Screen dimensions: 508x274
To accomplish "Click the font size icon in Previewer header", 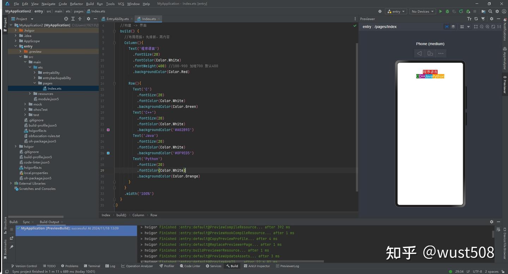I will point(469,19).
